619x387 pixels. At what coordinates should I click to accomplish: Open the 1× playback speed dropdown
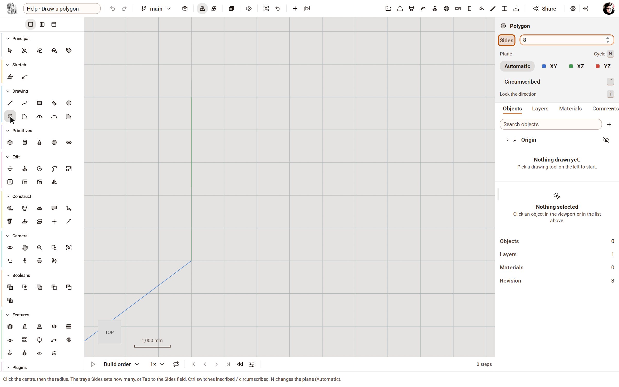coord(157,364)
